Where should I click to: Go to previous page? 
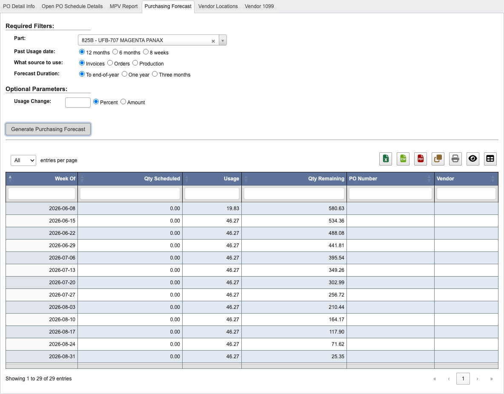pyautogui.click(x=449, y=379)
